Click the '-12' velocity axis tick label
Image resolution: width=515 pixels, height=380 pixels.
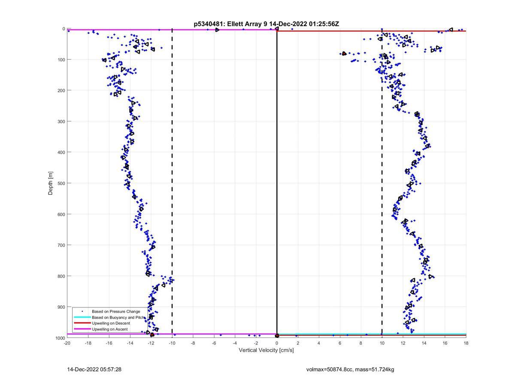tap(151, 343)
